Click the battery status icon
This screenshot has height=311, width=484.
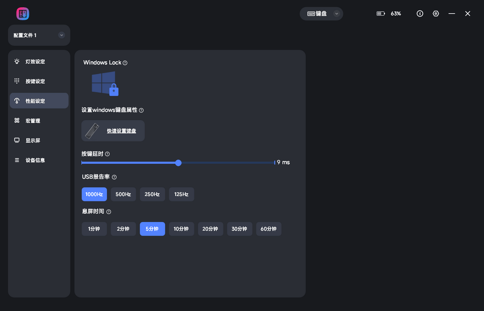tap(381, 14)
